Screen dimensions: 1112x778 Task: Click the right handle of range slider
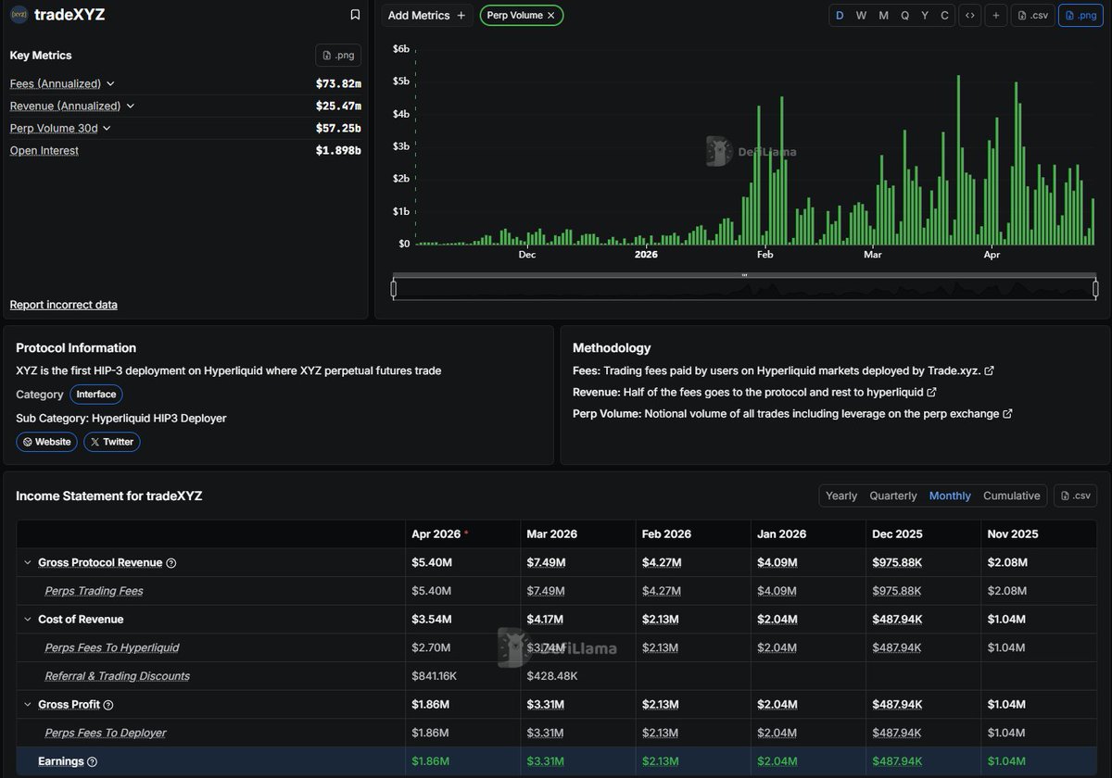coord(1095,289)
